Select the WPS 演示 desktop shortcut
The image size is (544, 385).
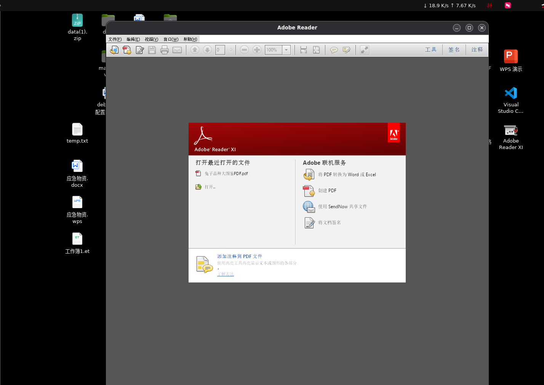[x=511, y=61]
